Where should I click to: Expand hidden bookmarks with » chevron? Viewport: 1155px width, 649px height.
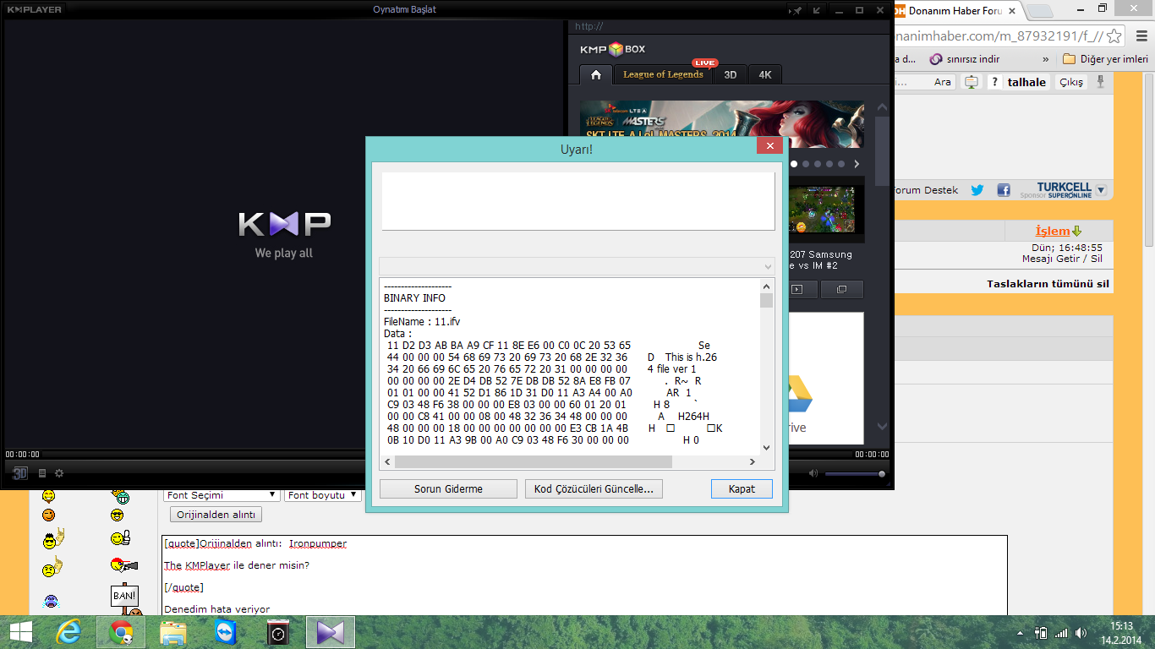tap(1046, 59)
